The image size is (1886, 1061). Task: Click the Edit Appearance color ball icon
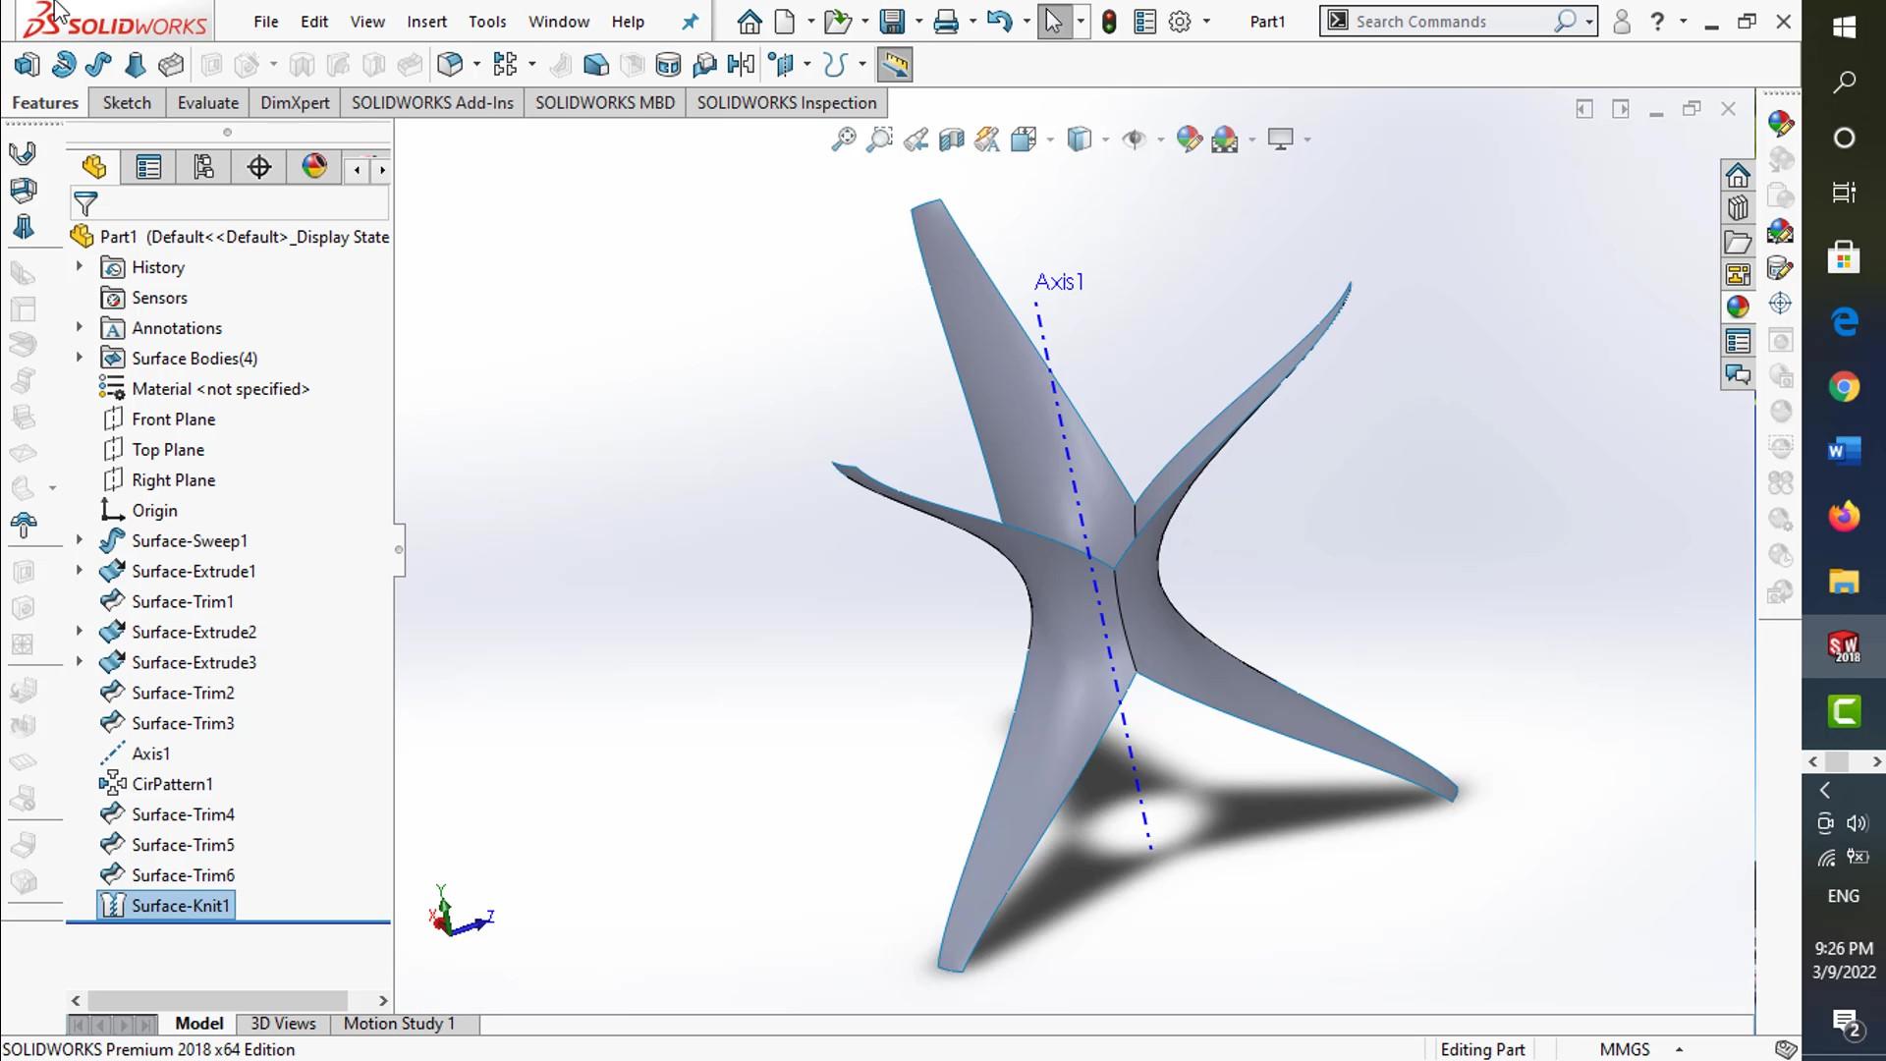1189,140
